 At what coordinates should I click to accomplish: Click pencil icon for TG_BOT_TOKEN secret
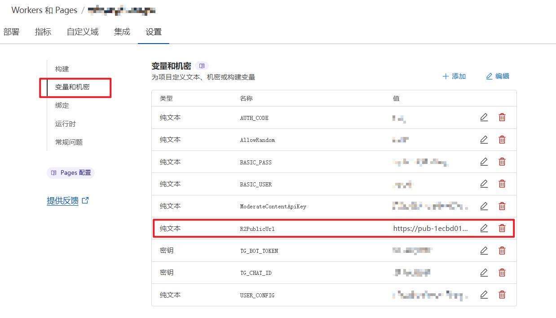click(x=484, y=251)
